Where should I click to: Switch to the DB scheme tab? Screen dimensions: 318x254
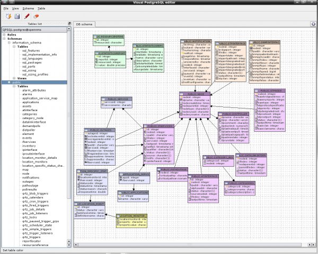84,24
